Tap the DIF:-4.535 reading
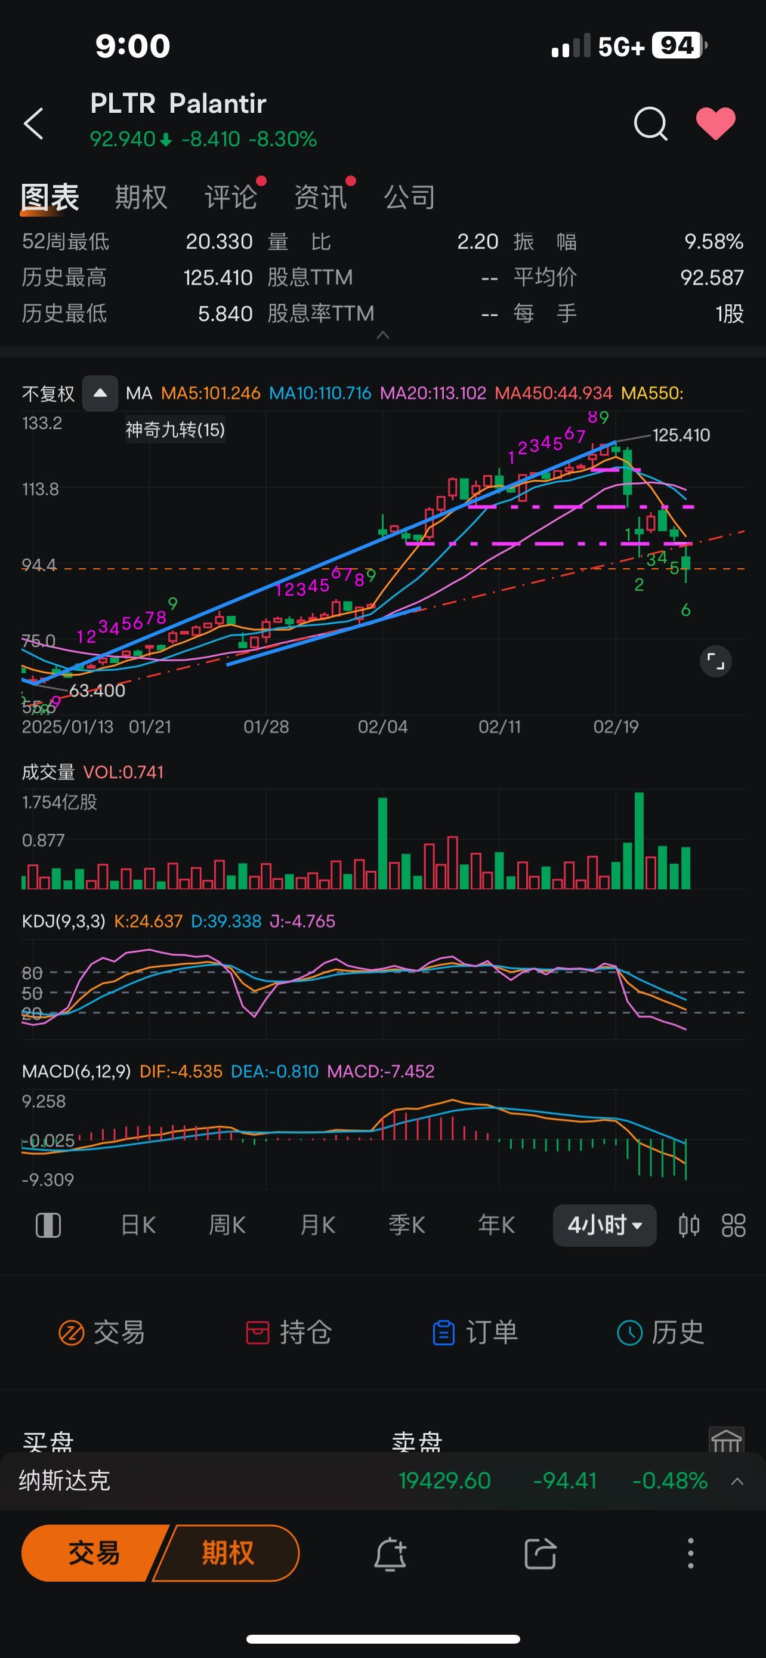This screenshot has height=1658, width=766. (181, 1071)
